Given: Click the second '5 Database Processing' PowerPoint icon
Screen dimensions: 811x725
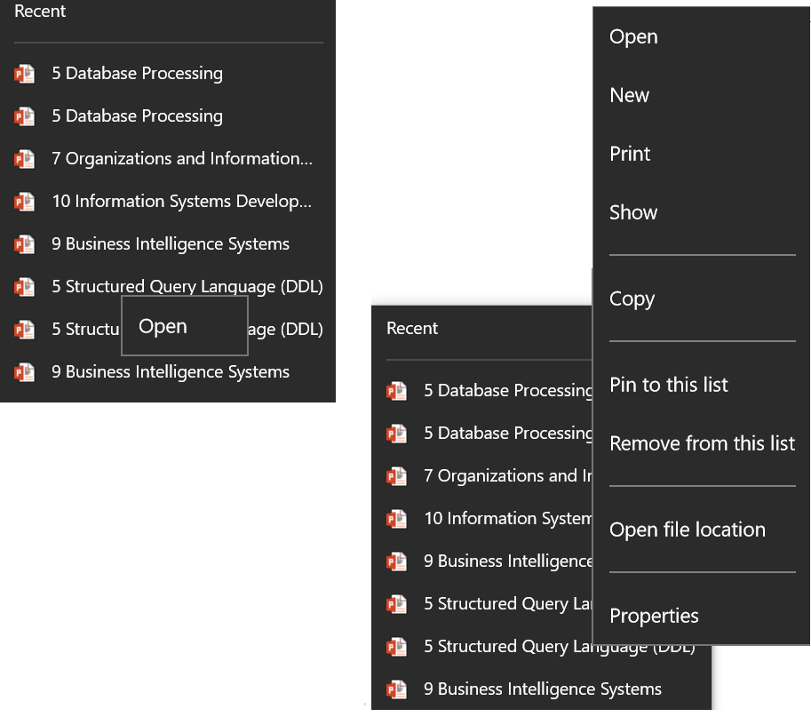Looking at the screenshot, I should click(24, 116).
